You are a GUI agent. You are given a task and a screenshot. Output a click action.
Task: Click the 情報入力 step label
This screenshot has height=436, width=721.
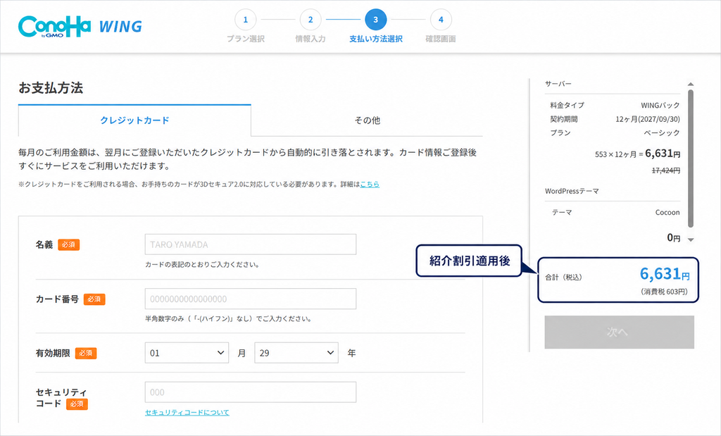pyautogui.click(x=311, y=39)
